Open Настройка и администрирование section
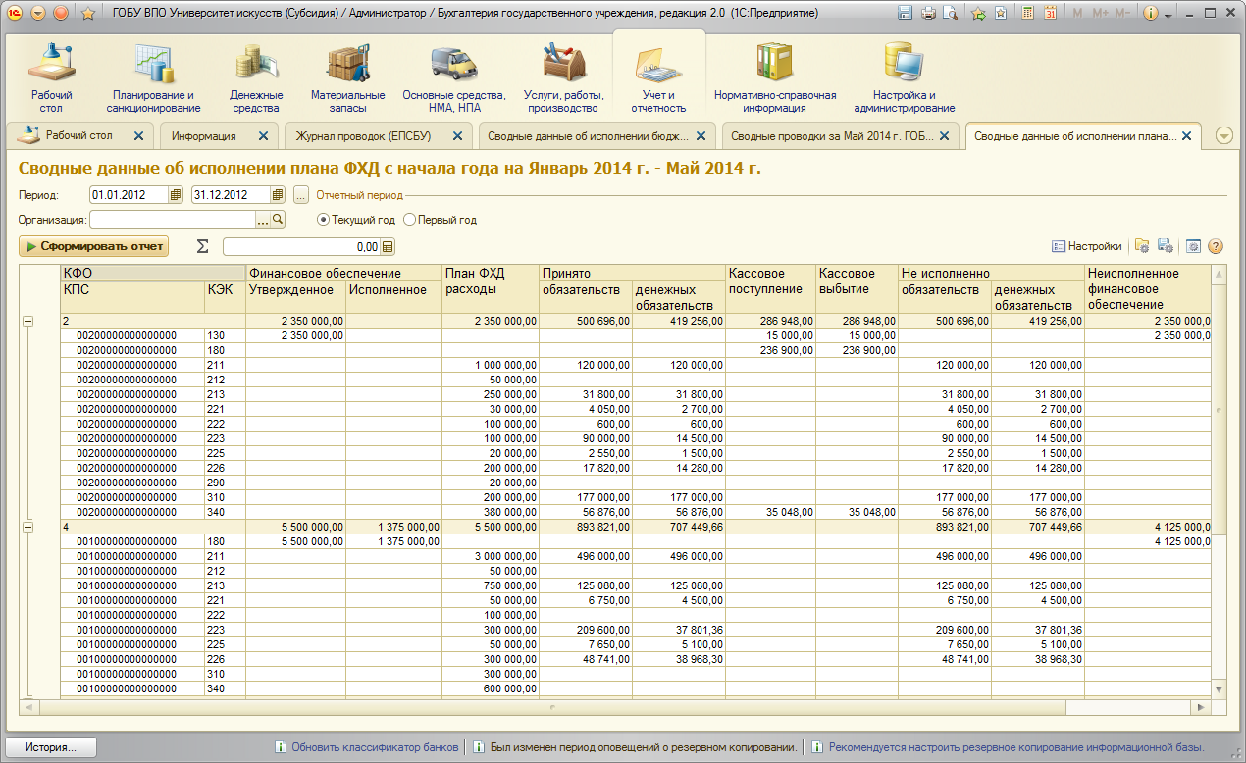Image resolution: width=1246 pixels, height=763 pixels. pyautogui.click(x=904, y=78)
